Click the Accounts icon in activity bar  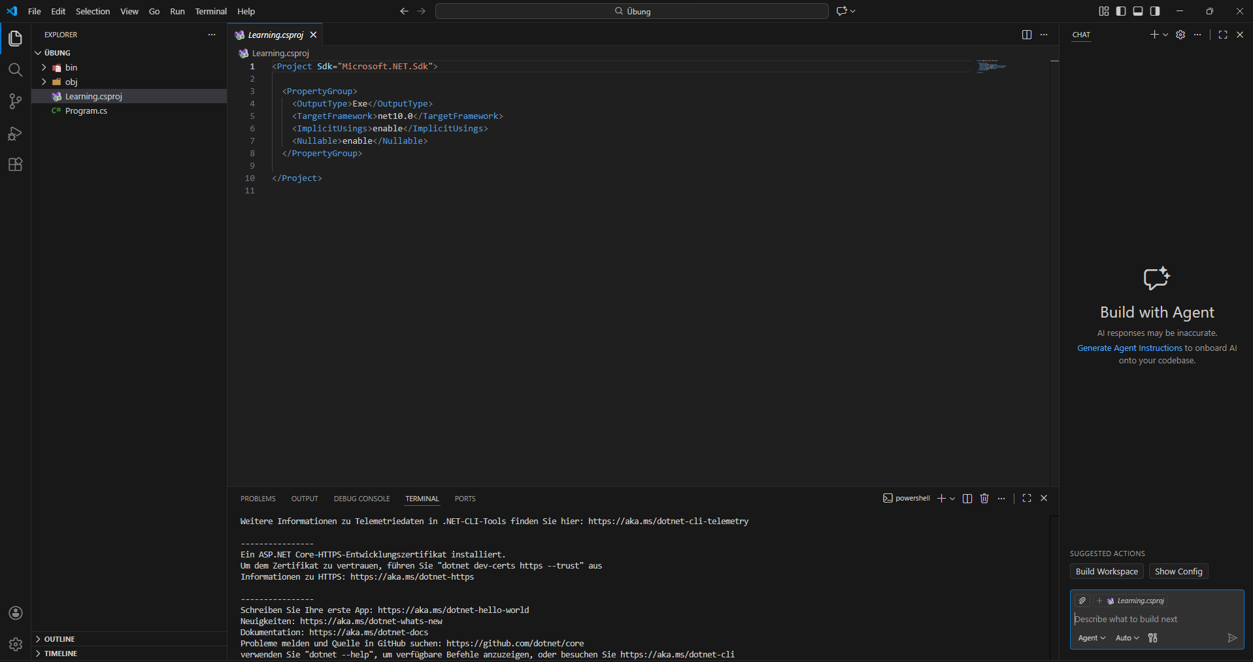coord(16,613)
